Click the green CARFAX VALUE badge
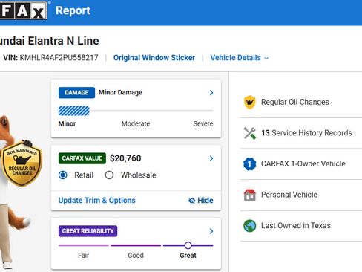The image size is (362, 272). pos(82,158)
